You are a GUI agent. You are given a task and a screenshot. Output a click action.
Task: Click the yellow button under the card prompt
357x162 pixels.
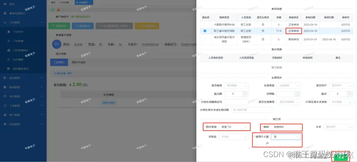coord(147,26)
